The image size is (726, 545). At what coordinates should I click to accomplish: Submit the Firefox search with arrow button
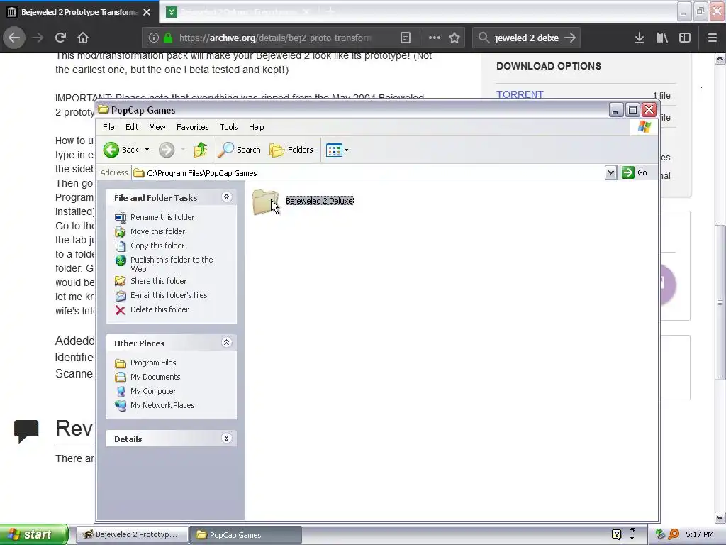click(x=571, y=38)
